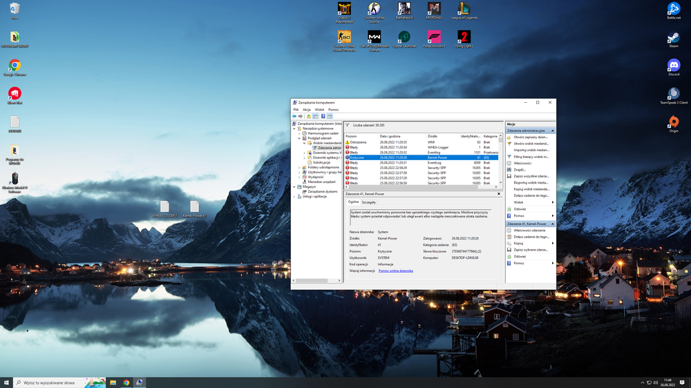Click the filter funnel icon beside Liczba zdarzeń
The image size is (691, 388).
[x=348, y=125]
